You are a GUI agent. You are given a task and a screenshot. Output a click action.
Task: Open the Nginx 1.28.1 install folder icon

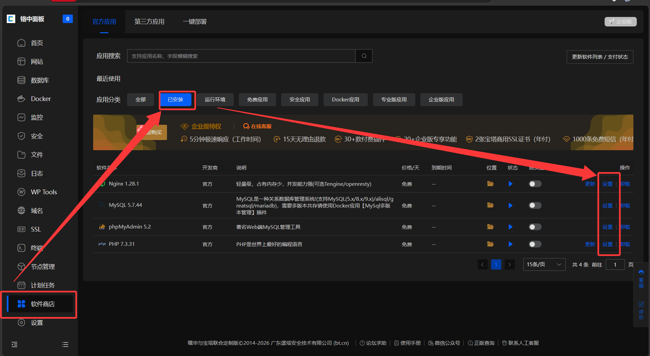click(490, 184)
